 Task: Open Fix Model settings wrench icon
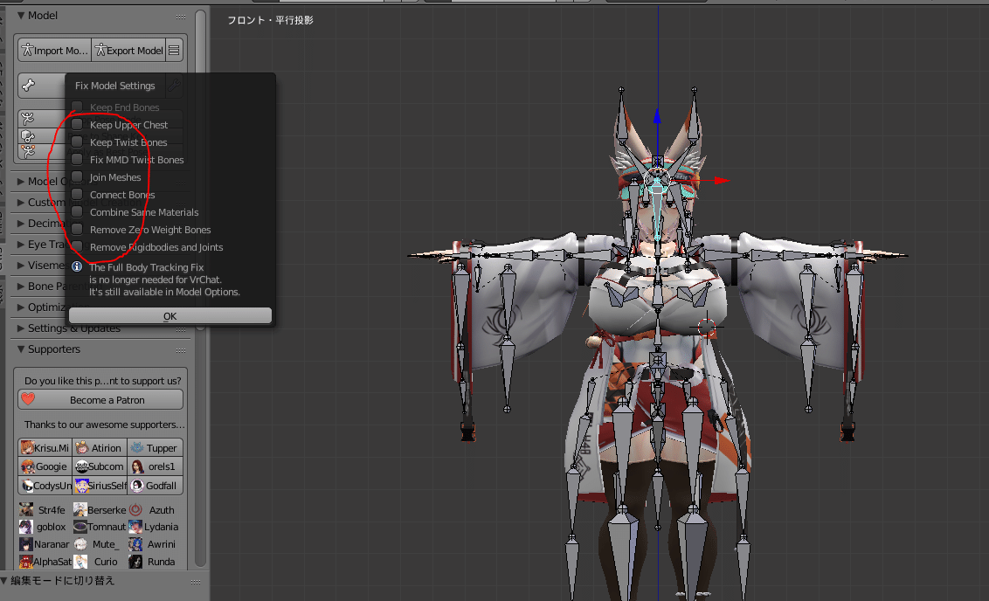(x=174, y=85)
